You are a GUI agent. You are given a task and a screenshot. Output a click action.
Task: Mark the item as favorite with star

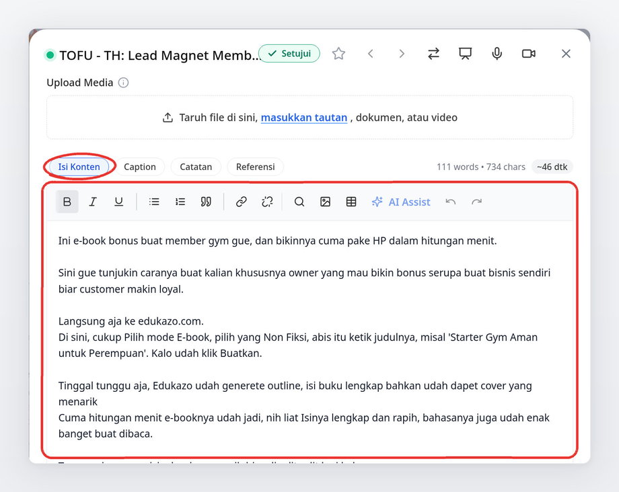[338, 54]
